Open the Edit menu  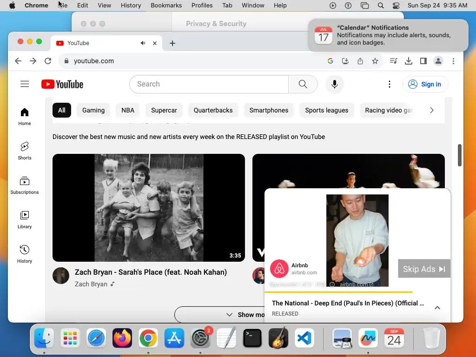click(x=82, y=6)
